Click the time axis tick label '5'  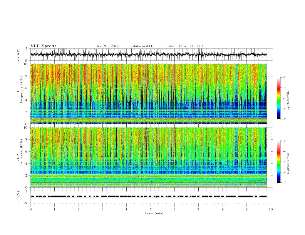[151, 209]
